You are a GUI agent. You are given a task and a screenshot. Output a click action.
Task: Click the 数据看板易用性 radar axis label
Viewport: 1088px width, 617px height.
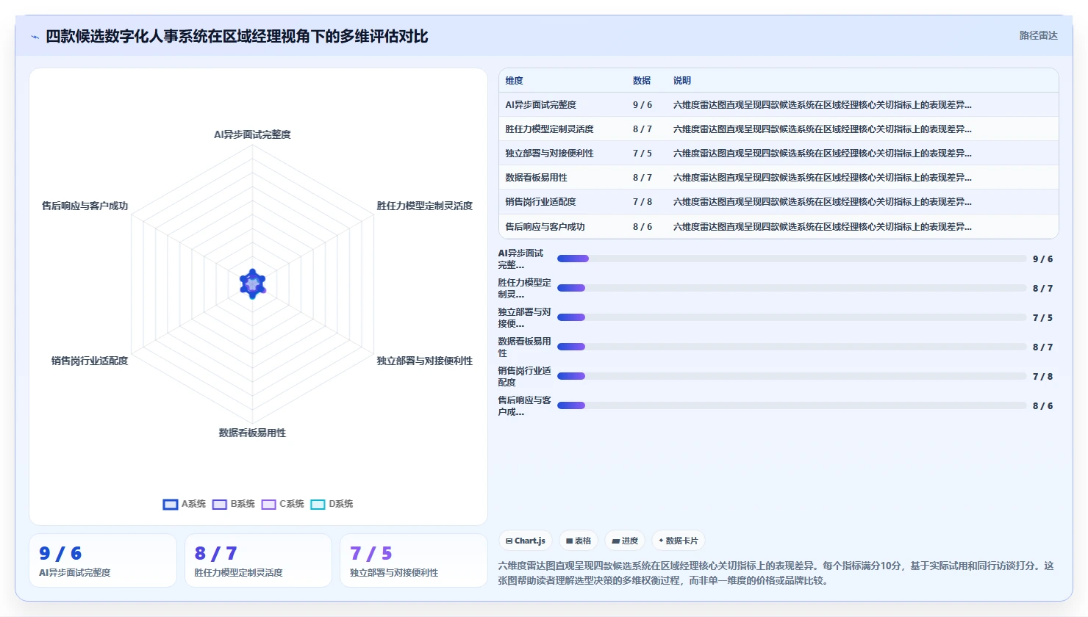252,433
